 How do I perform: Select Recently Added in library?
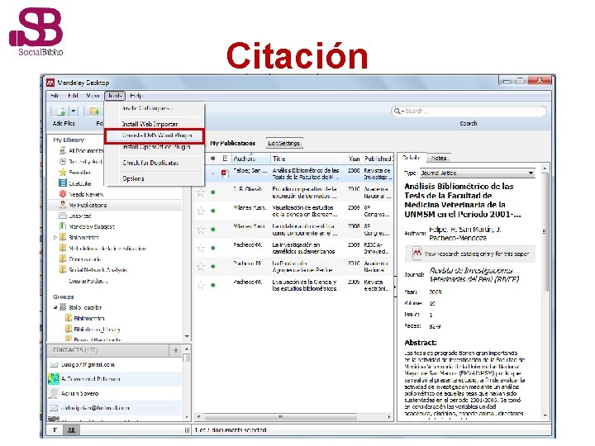click(81, 162)
